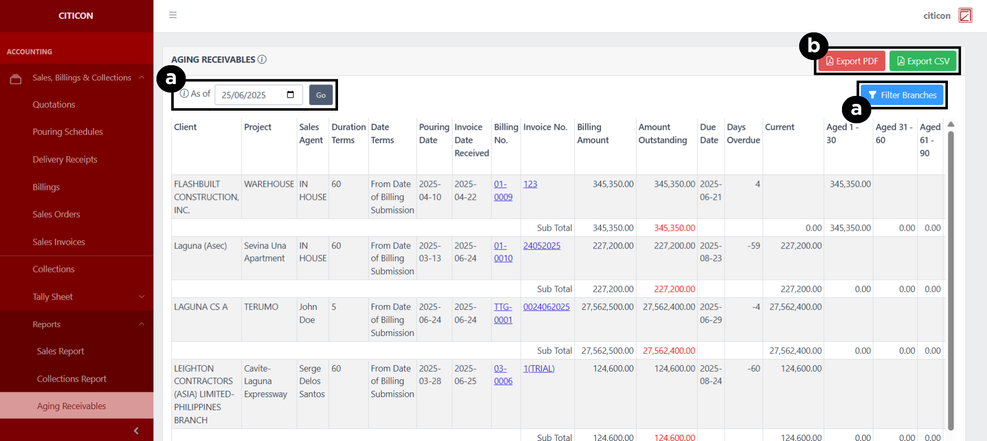
Task: Open the calendar picker icon in date field
Action: click(291, 94)
